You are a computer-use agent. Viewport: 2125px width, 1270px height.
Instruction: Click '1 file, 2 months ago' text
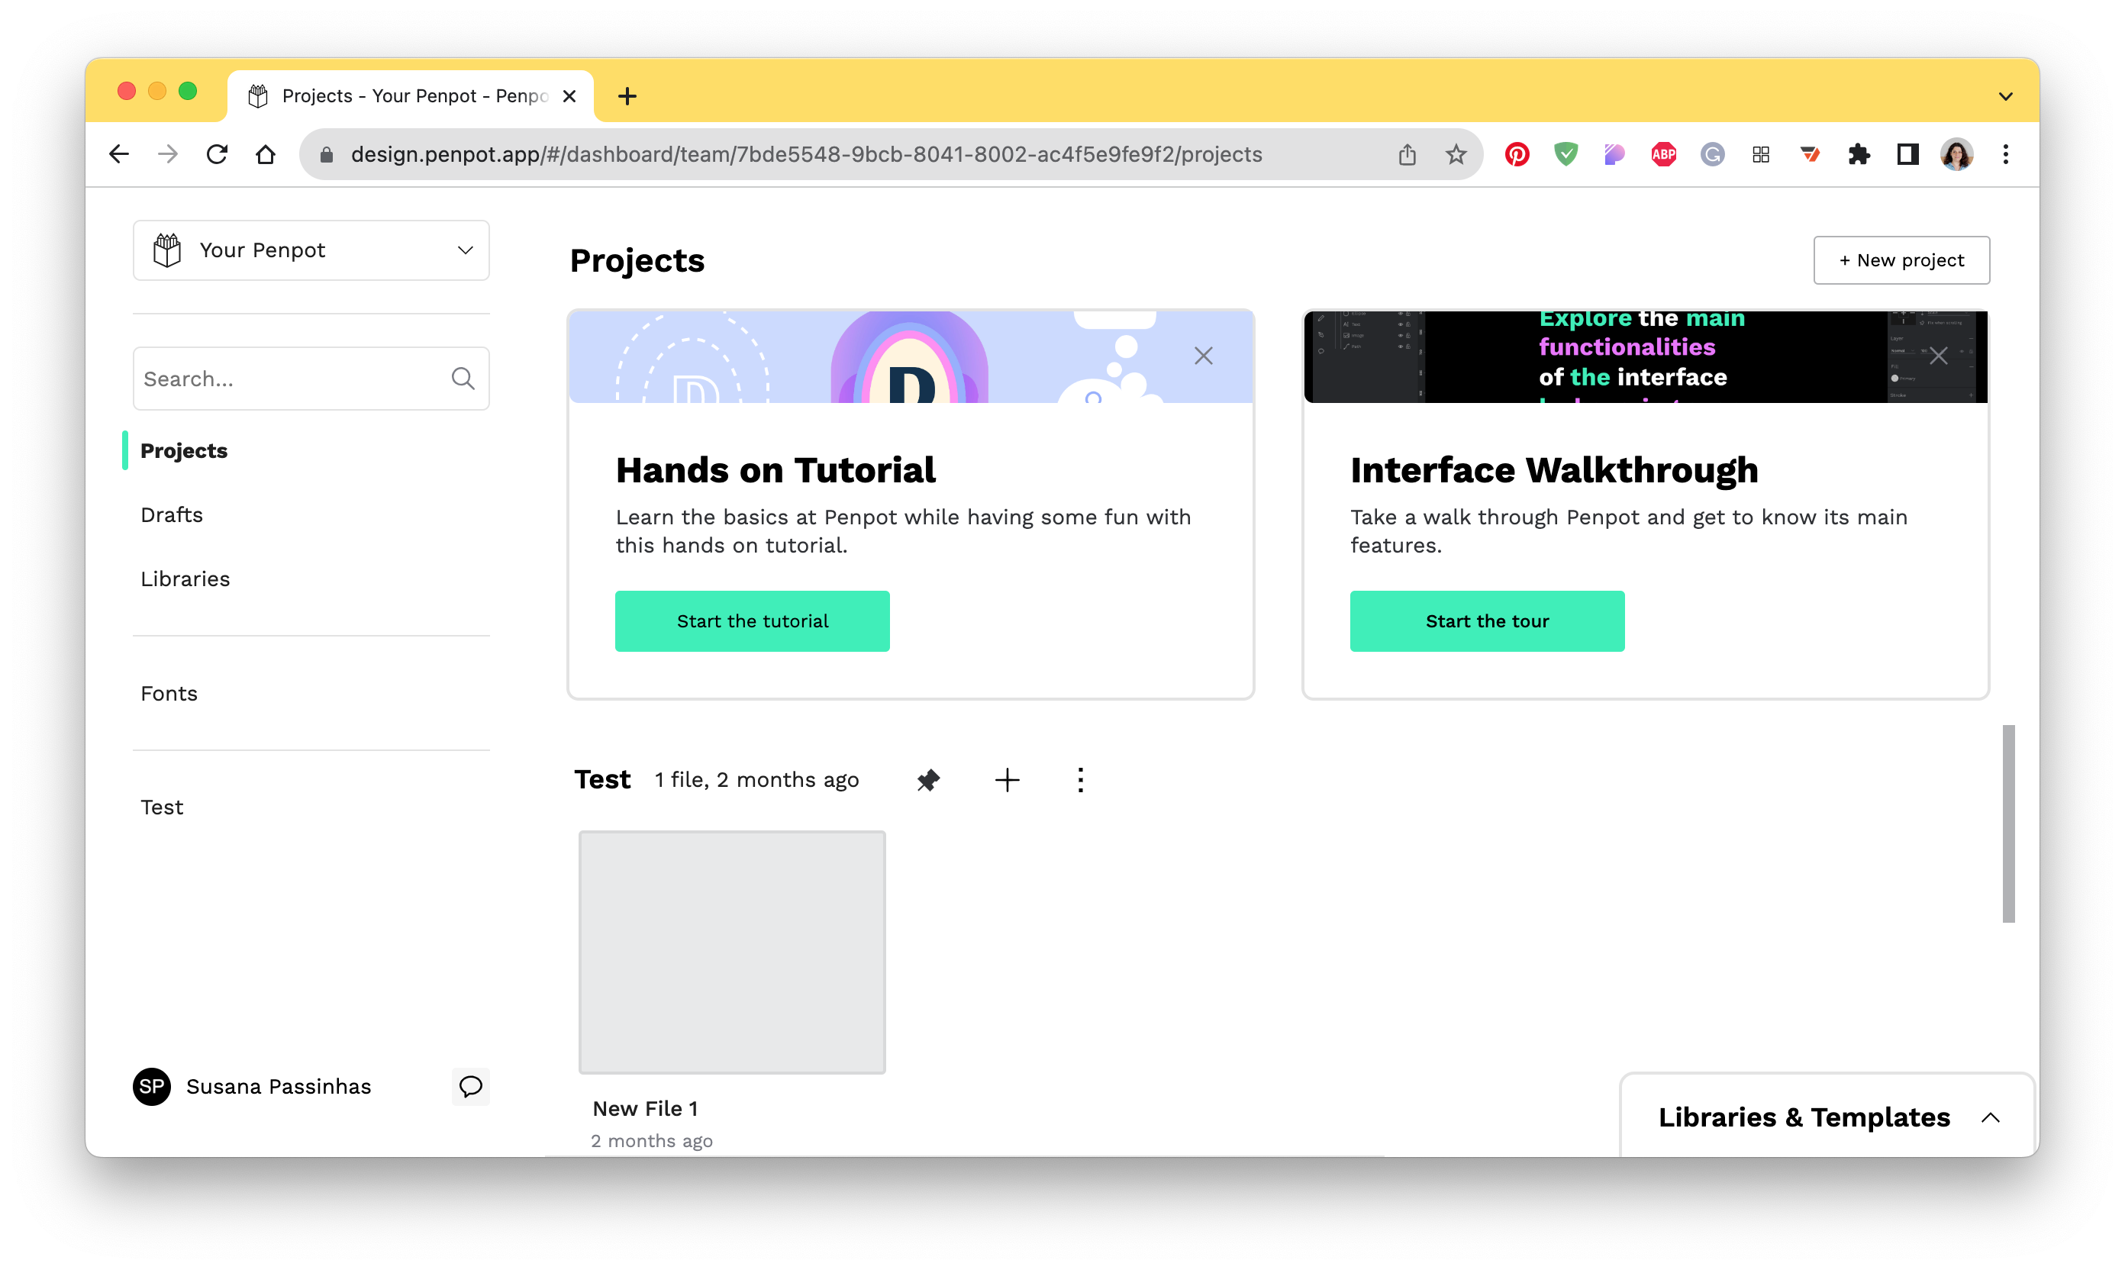[x=756, y=779]
